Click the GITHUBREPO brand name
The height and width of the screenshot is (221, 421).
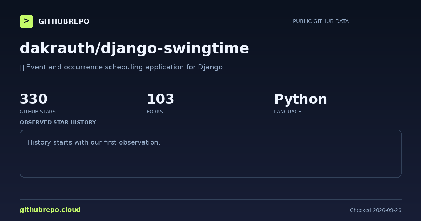(x=64, y=21)
